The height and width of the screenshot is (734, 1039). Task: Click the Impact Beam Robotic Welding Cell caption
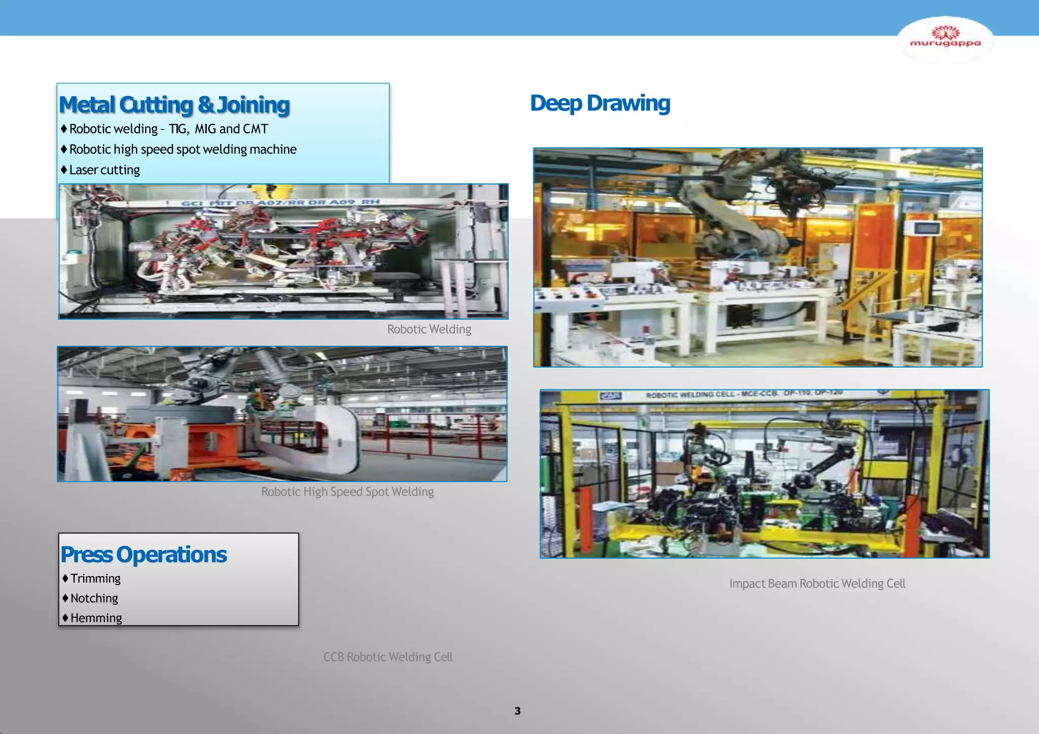pos(817,583)
